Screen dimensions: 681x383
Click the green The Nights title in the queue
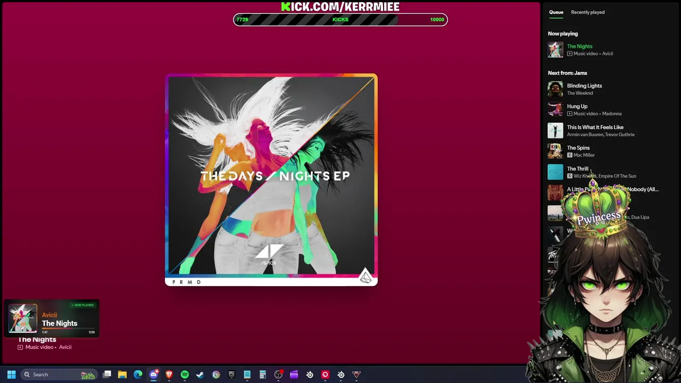(x=579, y=46)
